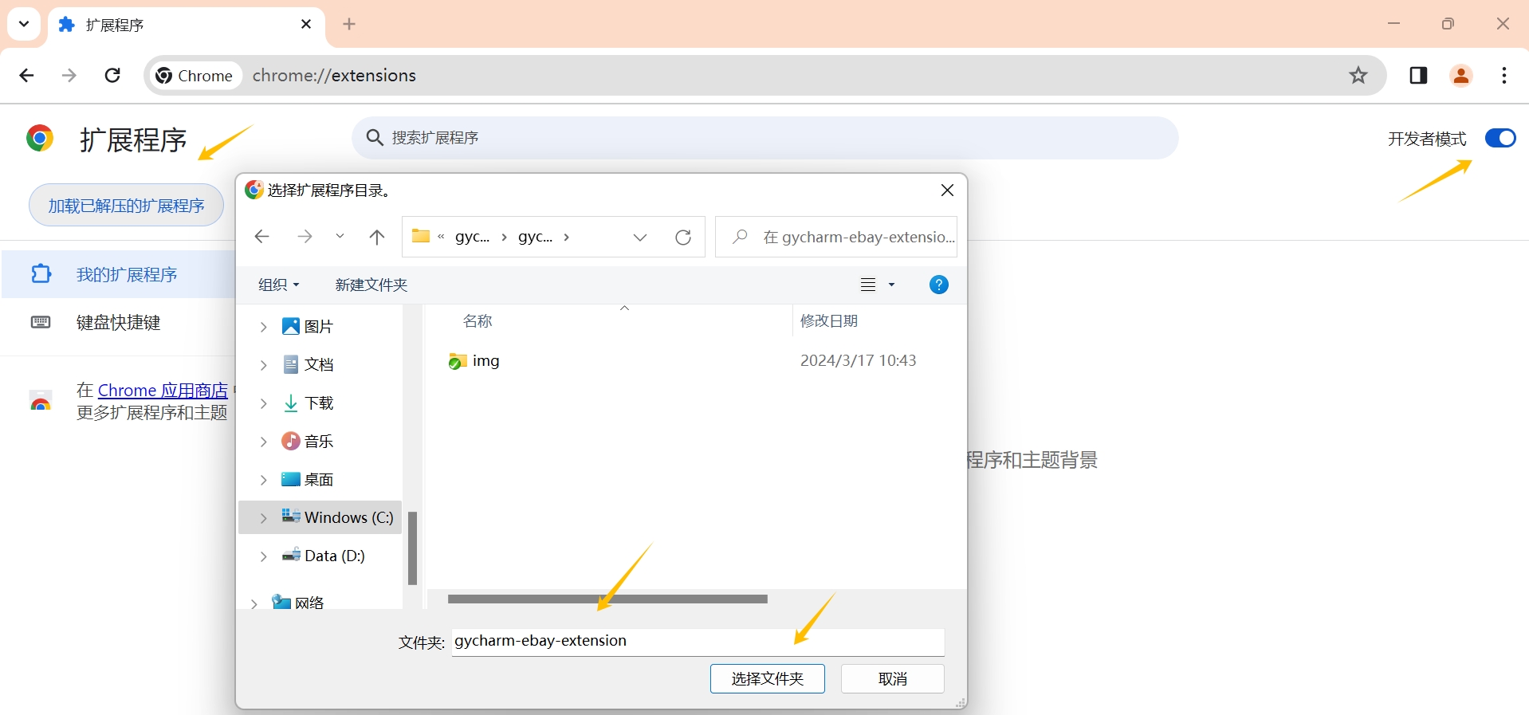
Task: Expand the 下载 tree node
Action: [x=263, y=403]
